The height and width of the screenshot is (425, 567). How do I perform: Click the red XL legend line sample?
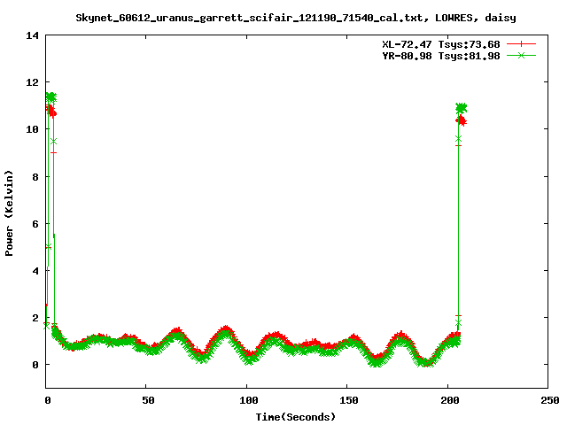pyautogui.click(x=521, y=44)
